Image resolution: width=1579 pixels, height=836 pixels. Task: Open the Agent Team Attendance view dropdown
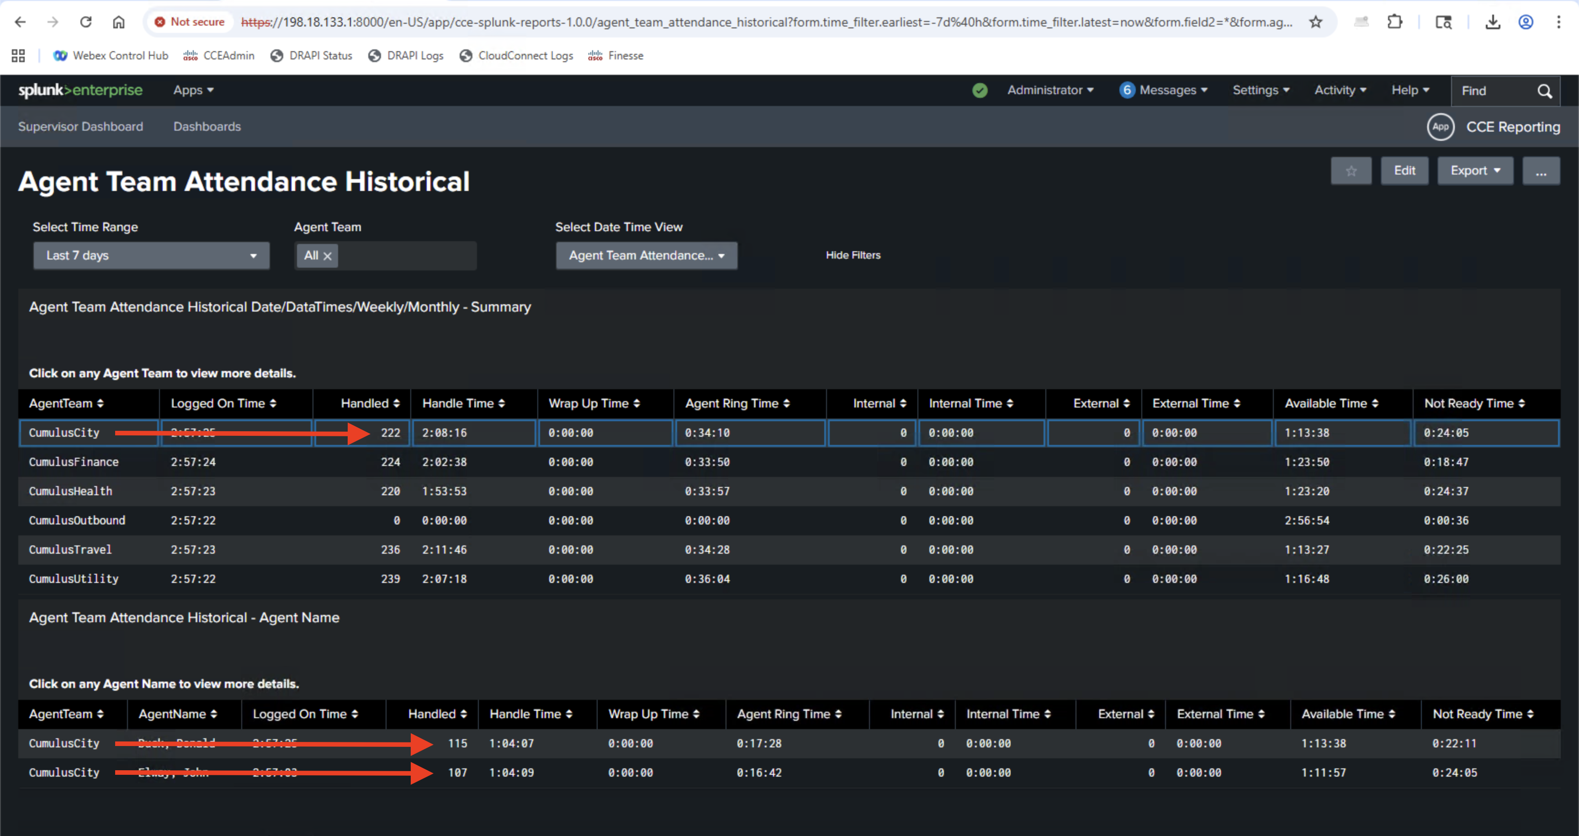click(646, 255)
